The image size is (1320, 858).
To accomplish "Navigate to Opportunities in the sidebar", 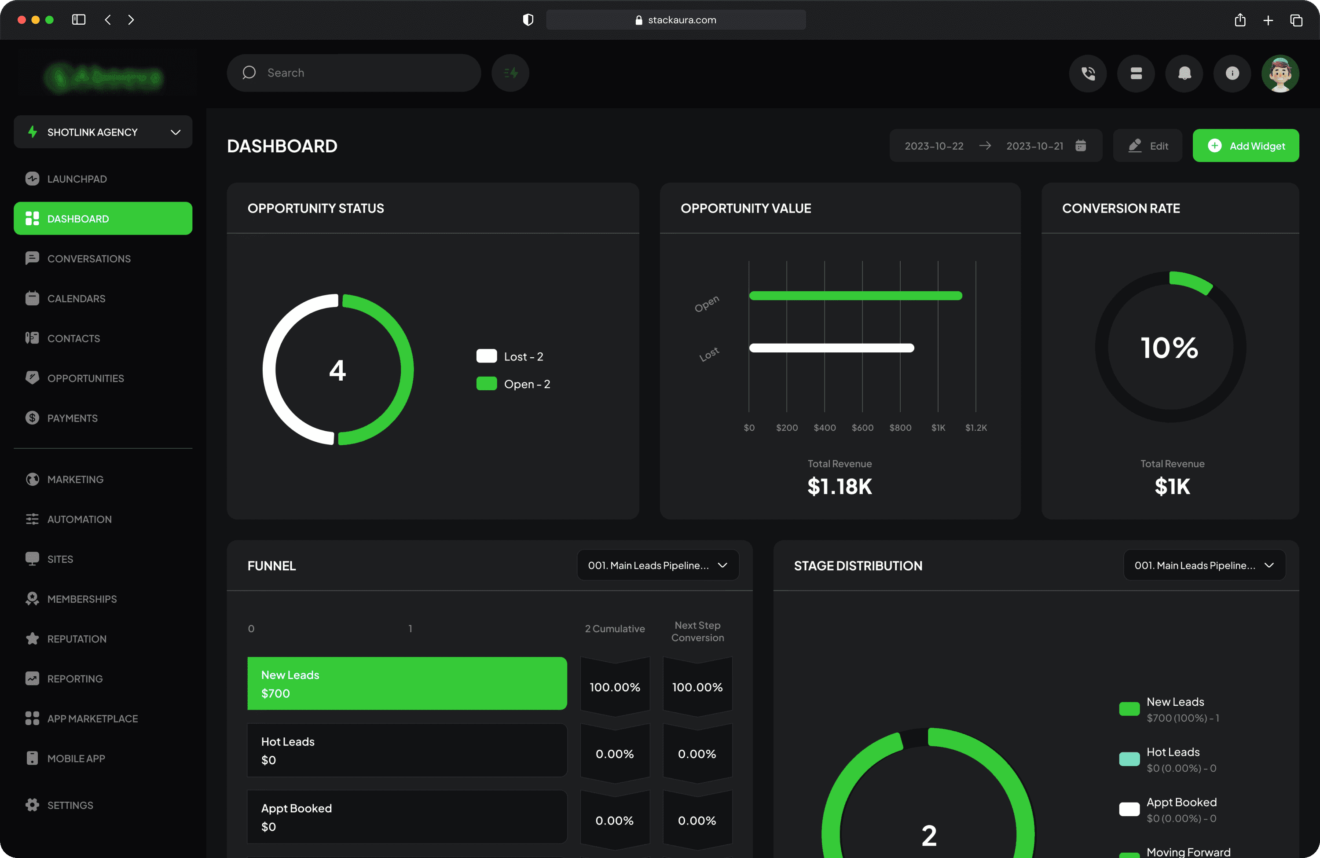I will (85, 378).
